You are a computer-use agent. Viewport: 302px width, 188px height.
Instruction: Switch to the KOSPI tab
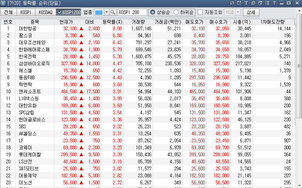tap(26, 12)
